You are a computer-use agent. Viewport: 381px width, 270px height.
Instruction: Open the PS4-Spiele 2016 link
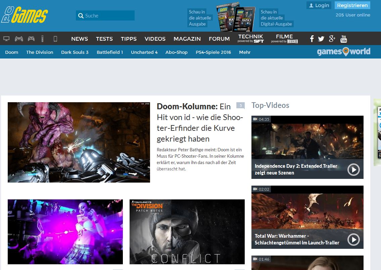[213, 52]
